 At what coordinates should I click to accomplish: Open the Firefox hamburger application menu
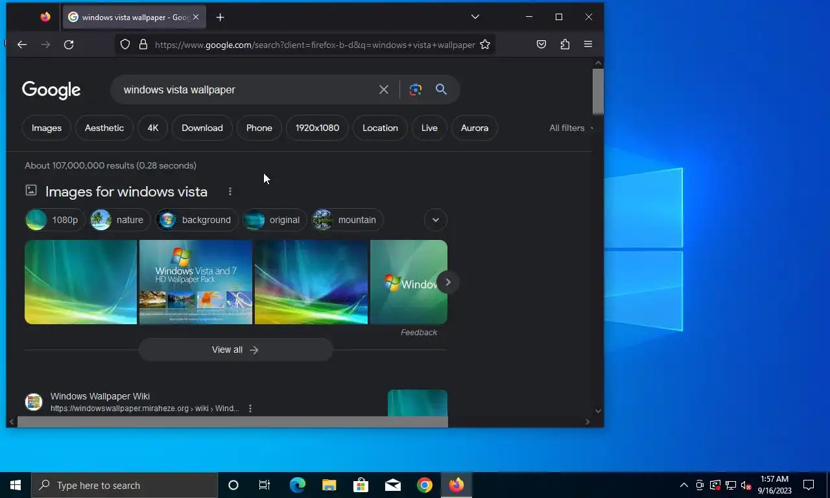click(588, 44)
